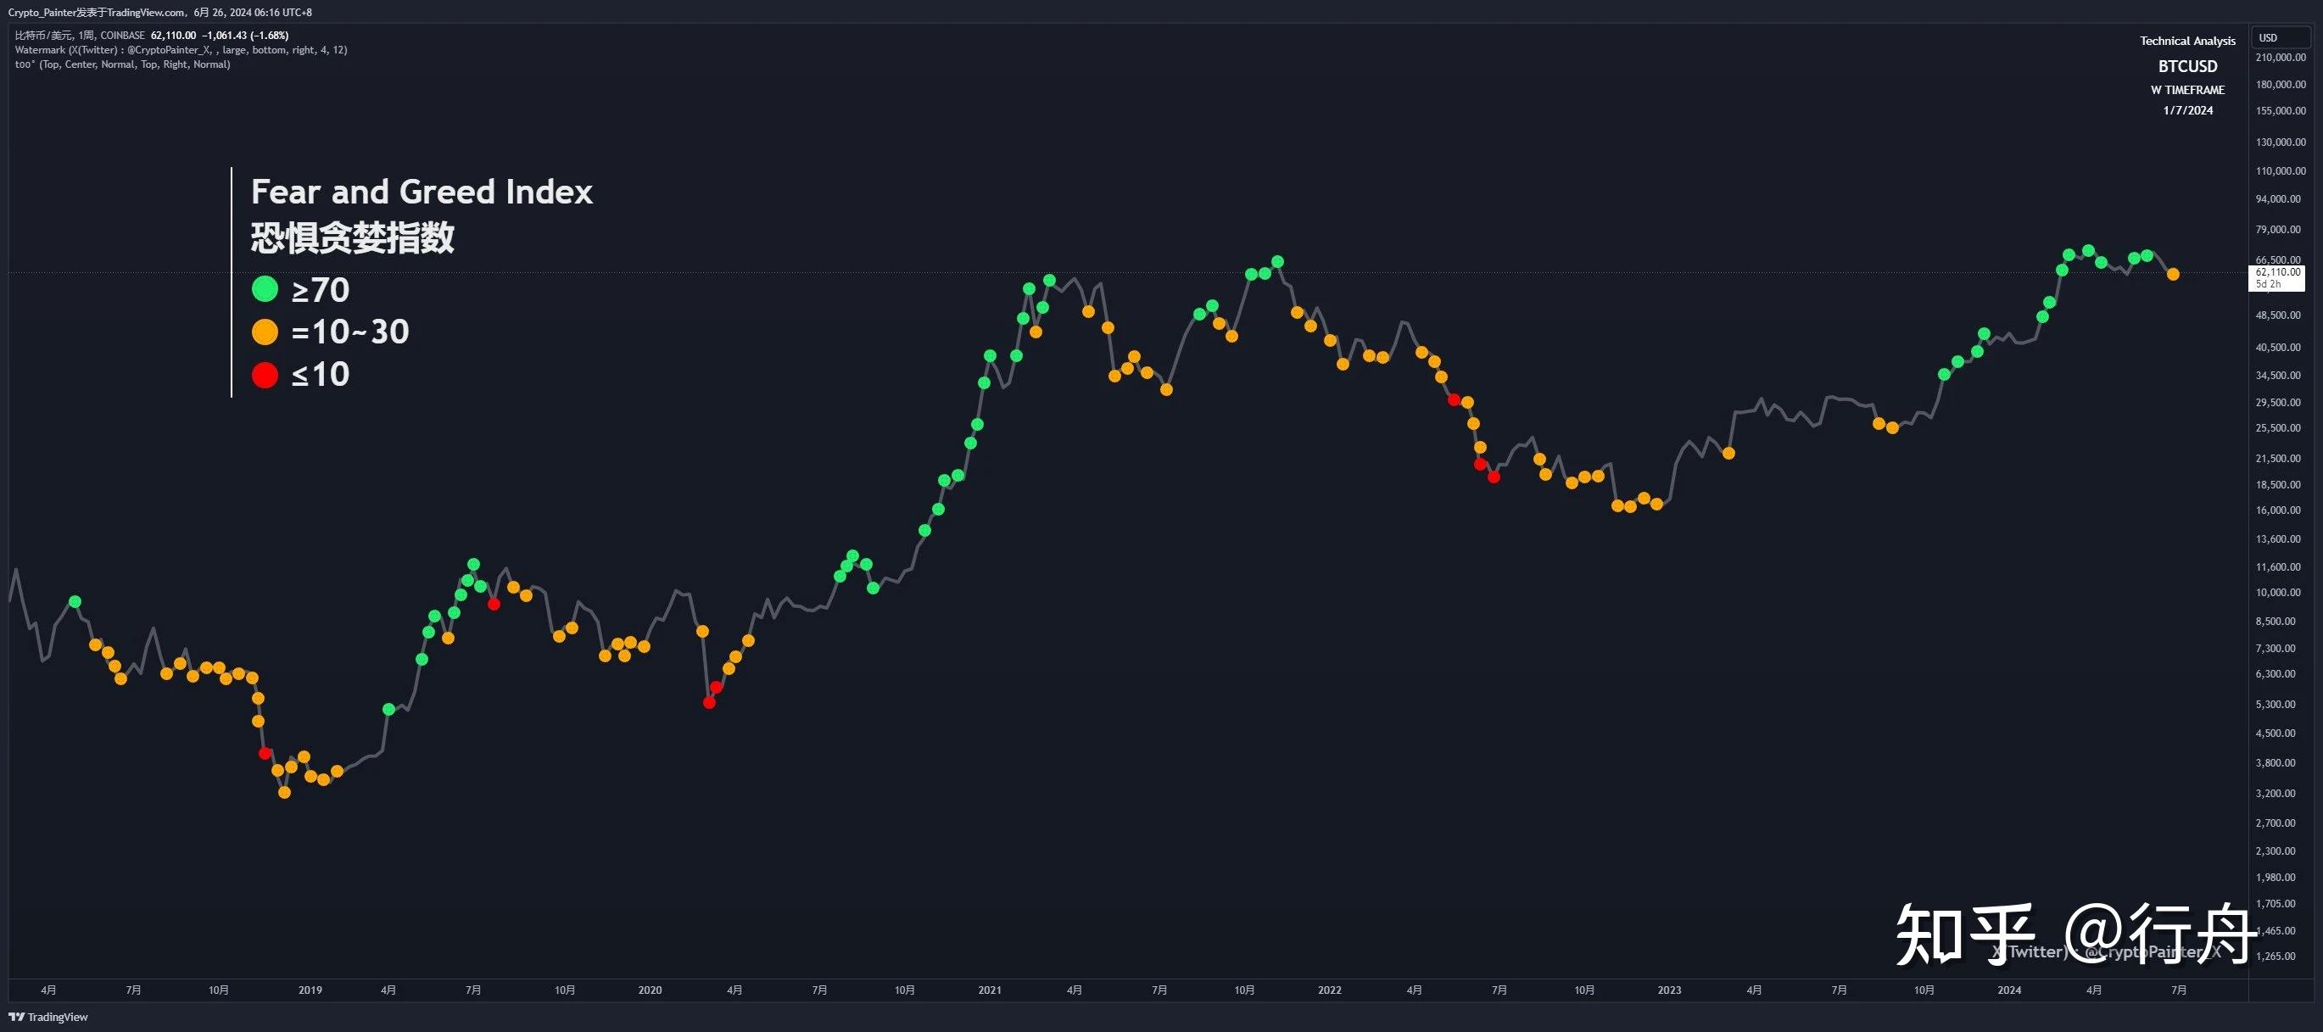
Task: Click the green legend dot beside ≥70
Action: 265,289
